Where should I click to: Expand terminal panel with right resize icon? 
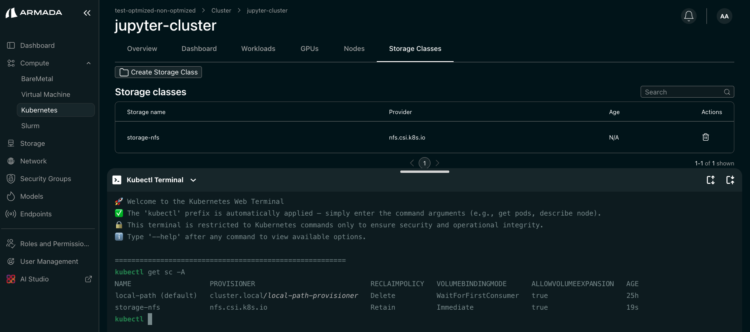730,180
